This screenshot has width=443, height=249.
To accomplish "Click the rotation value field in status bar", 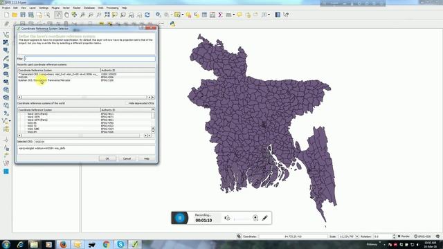I will click(x=383, y=237).
